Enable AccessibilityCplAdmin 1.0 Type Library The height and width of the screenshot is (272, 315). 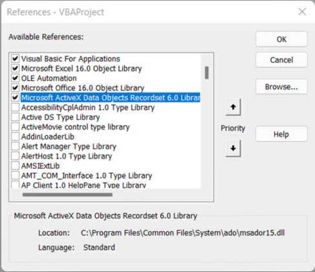pyautogui.click(x=15, y=108)
